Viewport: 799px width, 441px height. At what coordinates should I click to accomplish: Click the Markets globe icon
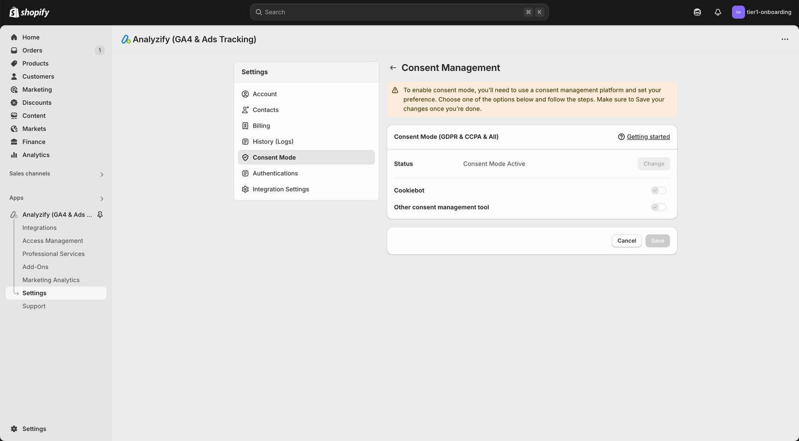pos(14,129)
